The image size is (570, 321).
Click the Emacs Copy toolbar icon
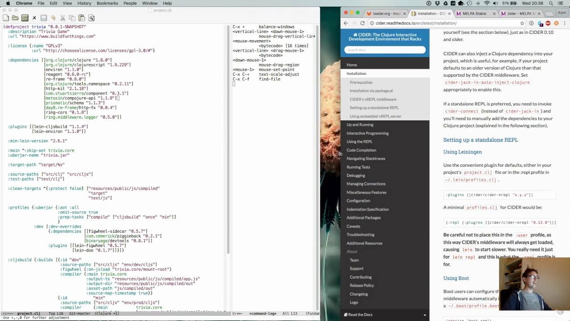(72, 18)
